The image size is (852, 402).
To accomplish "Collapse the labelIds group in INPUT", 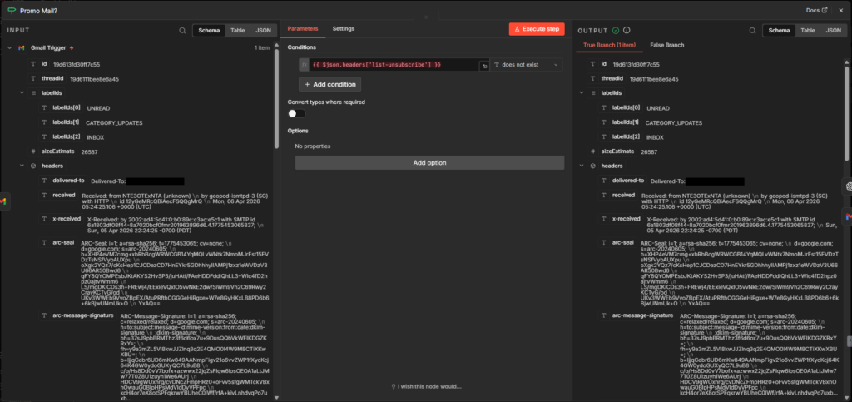I will click(x=22, y=93).
